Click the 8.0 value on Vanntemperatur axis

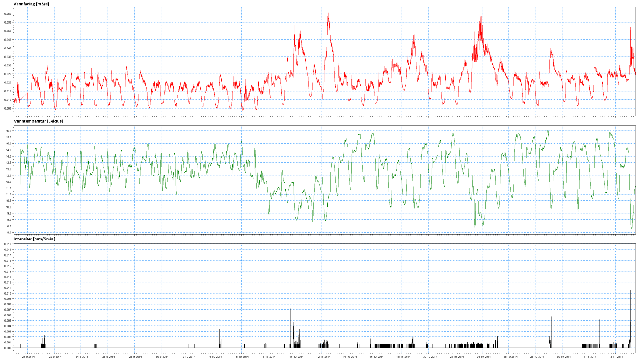(x=10, y=233)
